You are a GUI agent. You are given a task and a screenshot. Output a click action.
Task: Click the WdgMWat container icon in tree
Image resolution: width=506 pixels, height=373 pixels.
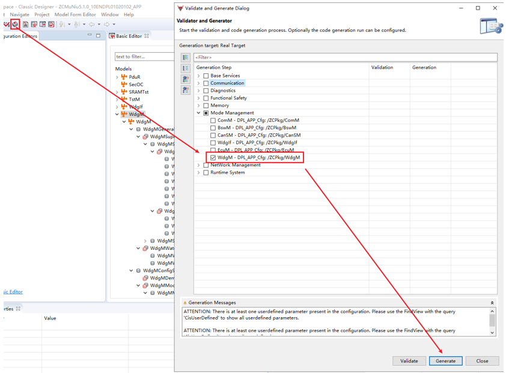pos(145,248)
